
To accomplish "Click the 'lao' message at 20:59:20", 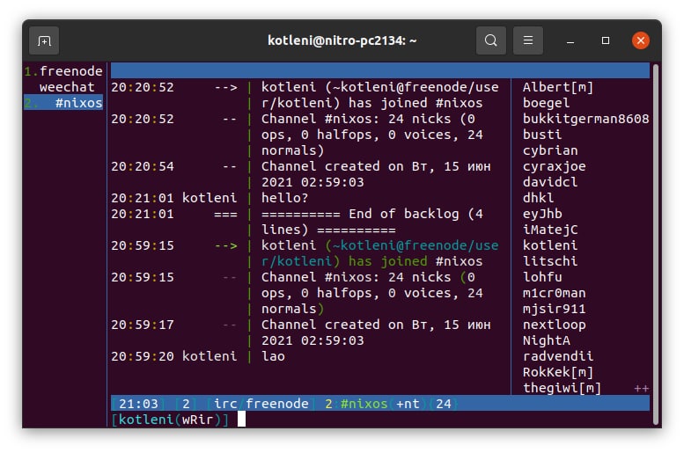I will [273, 356].
